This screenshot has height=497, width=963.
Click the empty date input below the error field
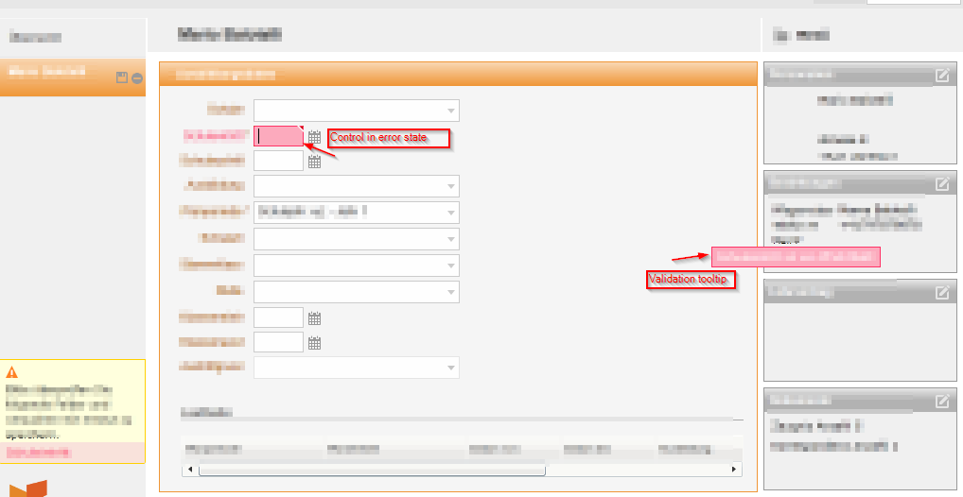coord(279,160)
